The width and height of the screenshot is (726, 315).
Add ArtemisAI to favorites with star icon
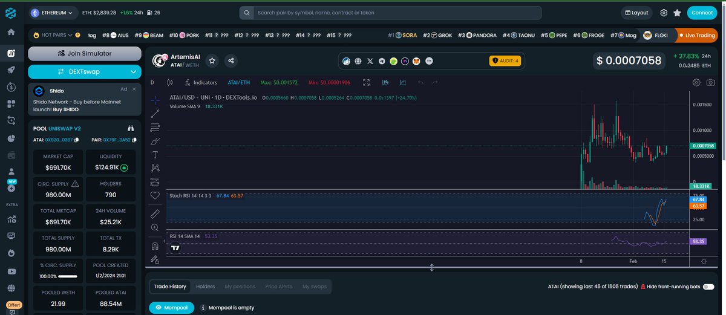pyautogui.click(x=212, y=60)
